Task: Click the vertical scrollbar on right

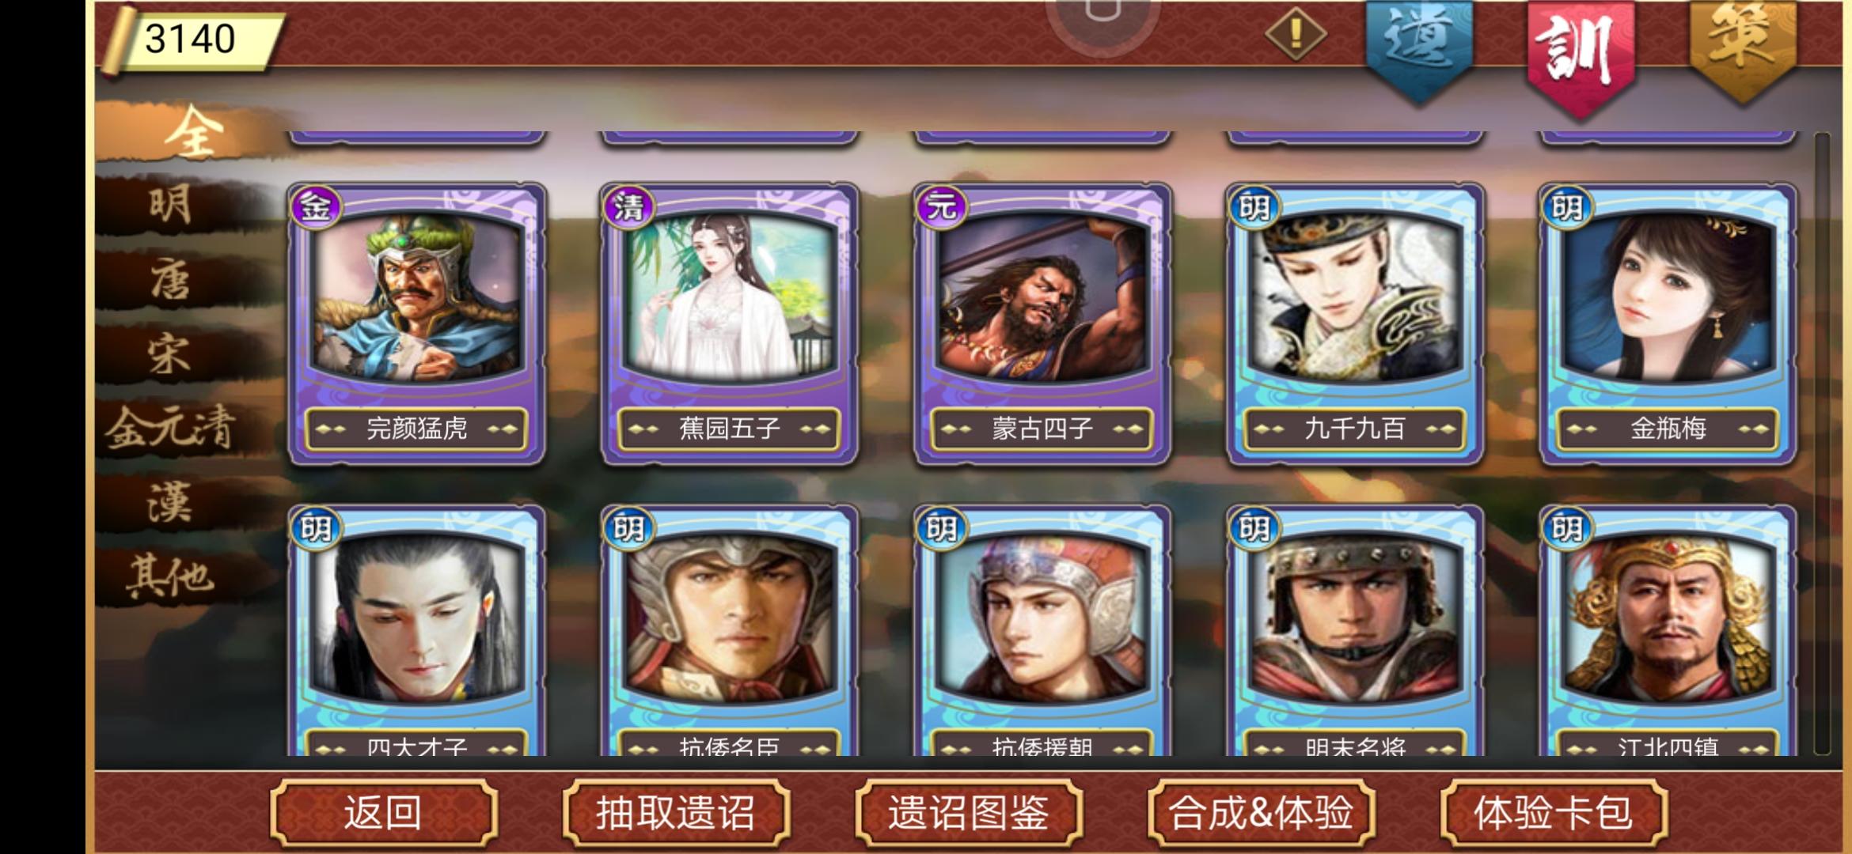Action: (1822, 443)
